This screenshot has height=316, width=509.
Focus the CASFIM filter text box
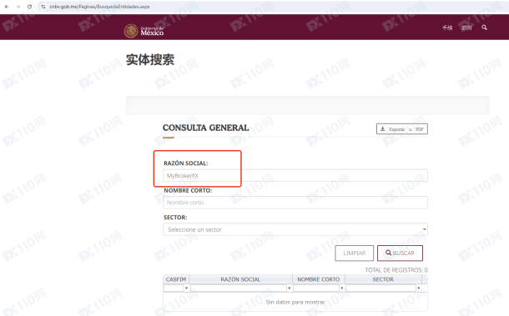174,288
